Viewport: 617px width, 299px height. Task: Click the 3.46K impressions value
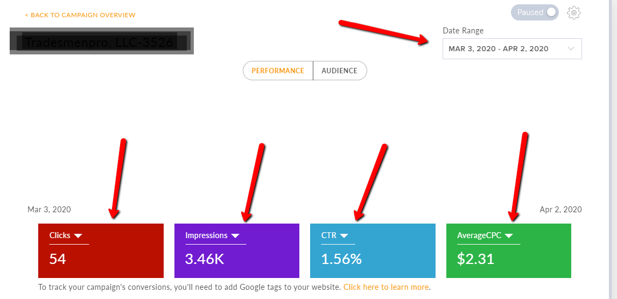pyautogui.click(x=205, y=259)
